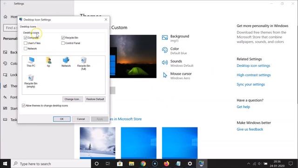Viewport: 298px width, 168px height.
Task: Select the Network icon in preview list
Action: click(66, 62)
